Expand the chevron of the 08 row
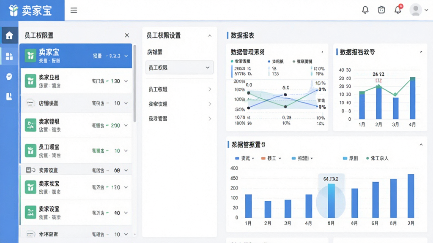Screen dimensions: 433x243 (126, 170)
